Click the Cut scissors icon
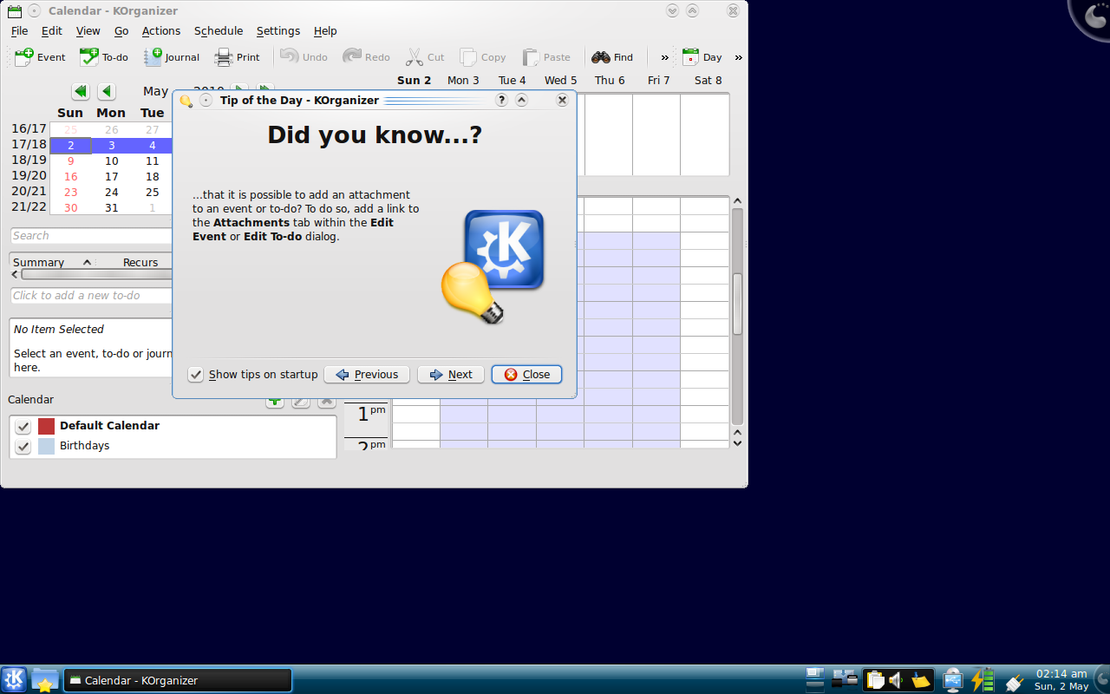Viewport: 1110px width, 694px height. click(x=414, y=56)
